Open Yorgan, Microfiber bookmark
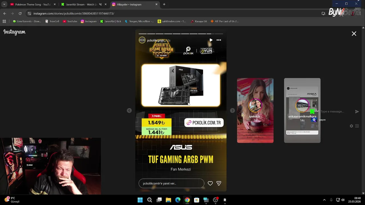 pyautogui.click(x=139, y=21)
